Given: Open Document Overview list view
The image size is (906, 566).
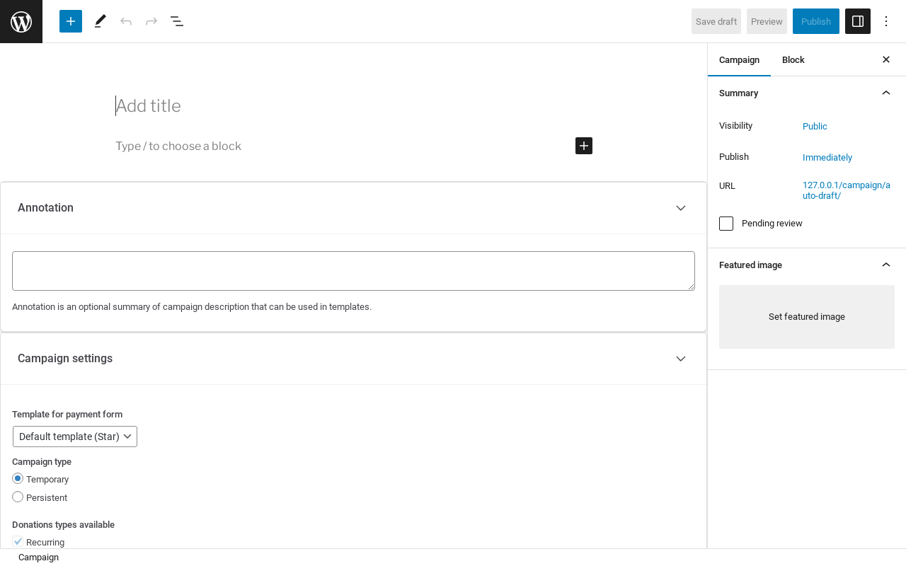Looking at the screenshot, I should point(177,21).
